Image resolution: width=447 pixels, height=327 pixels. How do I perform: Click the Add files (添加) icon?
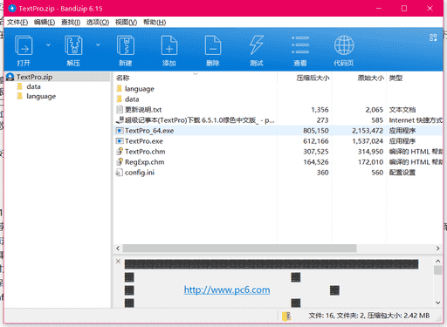pos(169,45)
